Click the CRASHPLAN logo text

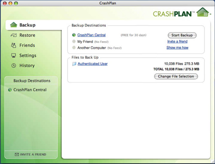(172, 14)
